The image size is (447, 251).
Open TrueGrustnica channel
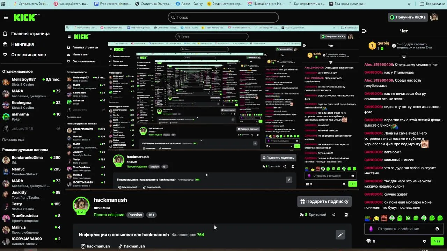coord(31,218)
